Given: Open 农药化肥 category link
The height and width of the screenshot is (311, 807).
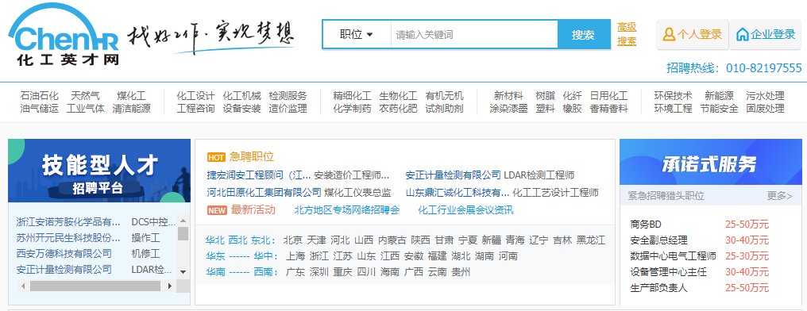Looking at the screenshot, I should (399, 109).
